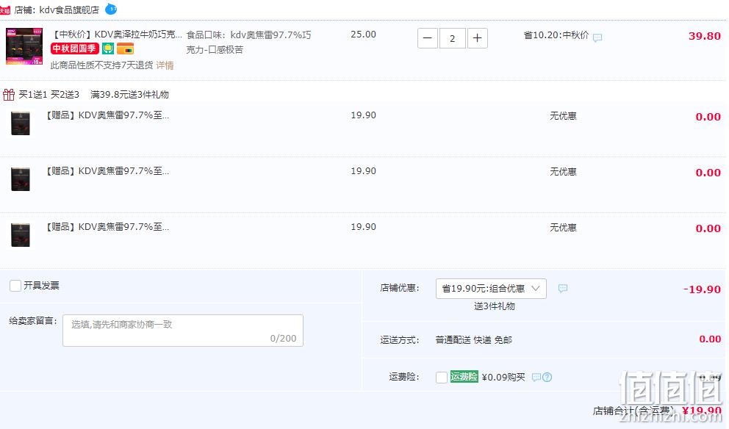Open the third 【赠品】 gift item thumbnail
The image size is (729, 429).
click(21, 235)
